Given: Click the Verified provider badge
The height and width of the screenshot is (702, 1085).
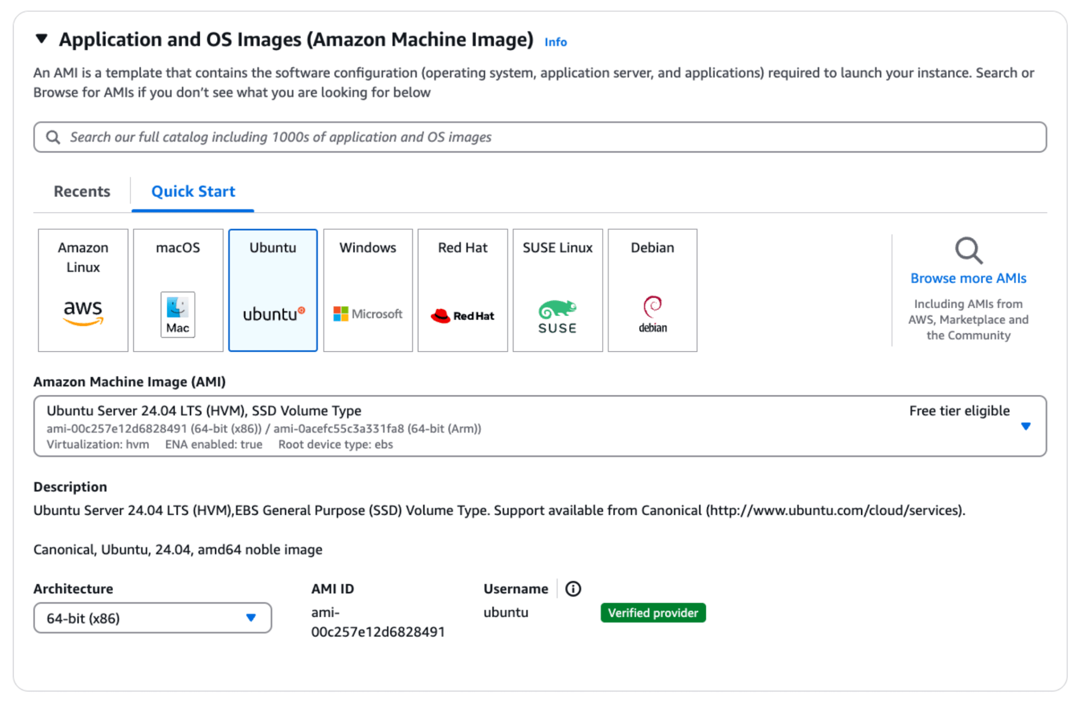Looking at the screenshot, I should pos(653,613).
